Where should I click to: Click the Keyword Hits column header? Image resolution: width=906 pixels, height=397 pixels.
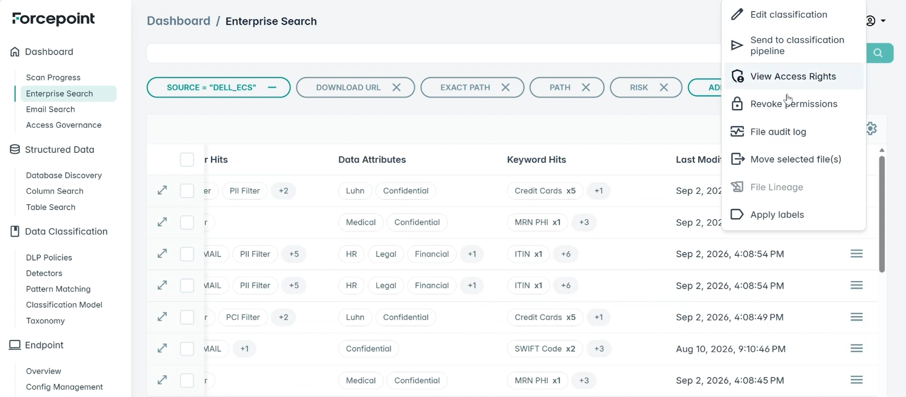pyautogui.click(x=536, y=159)
